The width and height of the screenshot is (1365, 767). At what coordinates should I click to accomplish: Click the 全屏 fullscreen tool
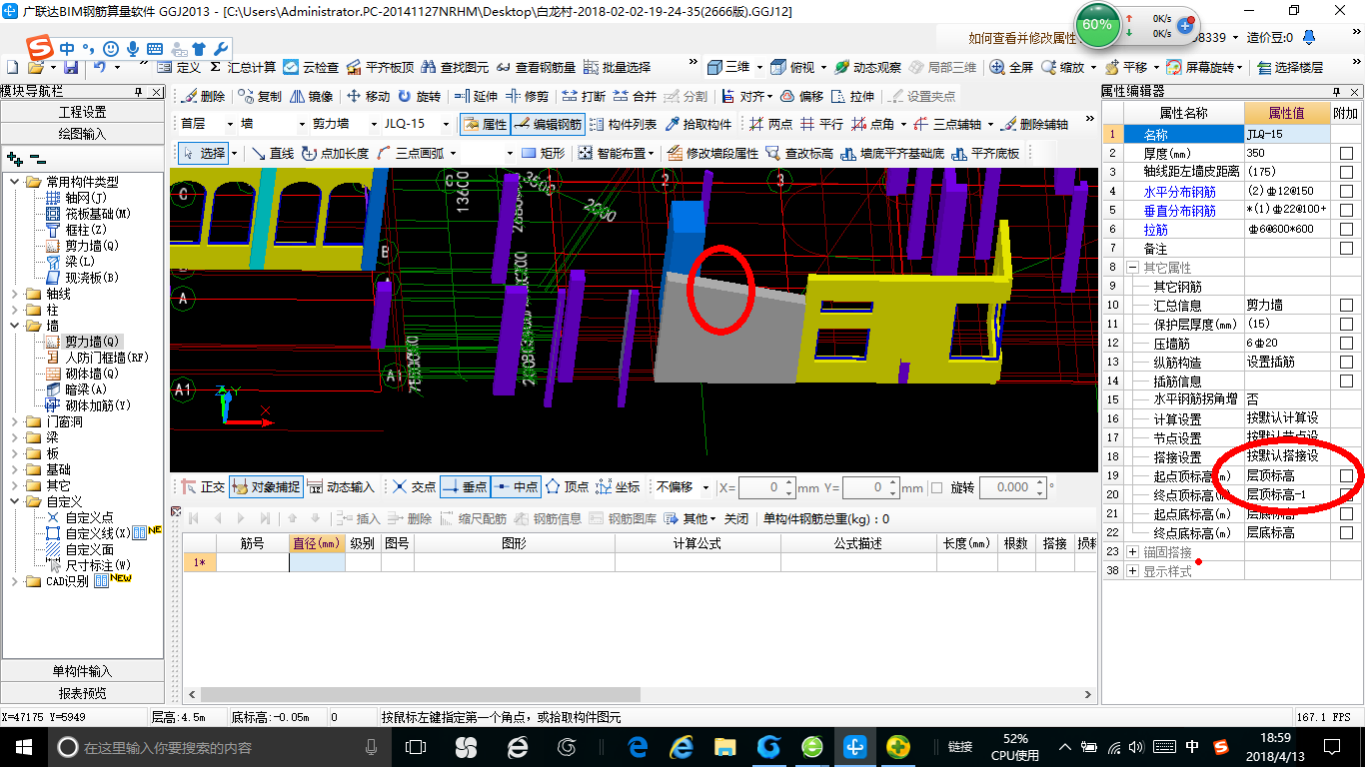tap(1011, 67)
